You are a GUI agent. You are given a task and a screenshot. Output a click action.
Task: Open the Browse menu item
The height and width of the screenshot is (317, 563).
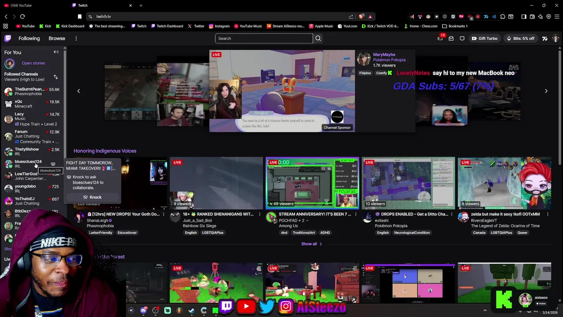tap(57, 38)
